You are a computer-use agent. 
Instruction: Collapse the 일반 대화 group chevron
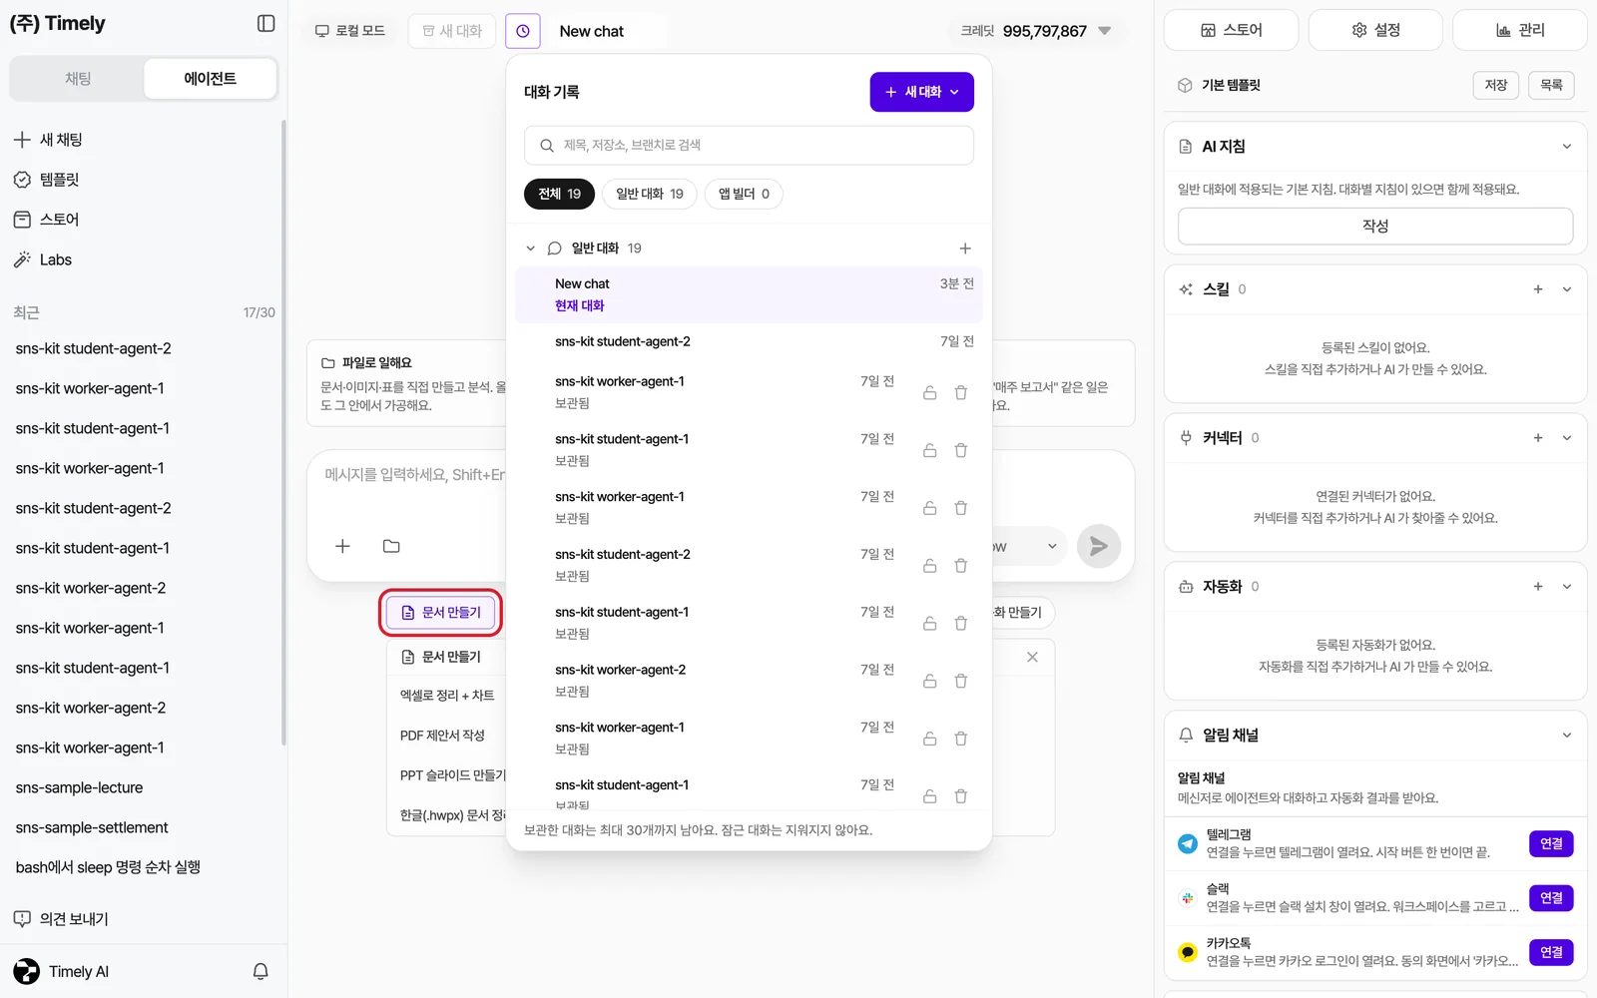(x=531, y=249)
